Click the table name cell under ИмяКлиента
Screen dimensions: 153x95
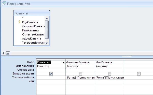click(x=109, y=66)
